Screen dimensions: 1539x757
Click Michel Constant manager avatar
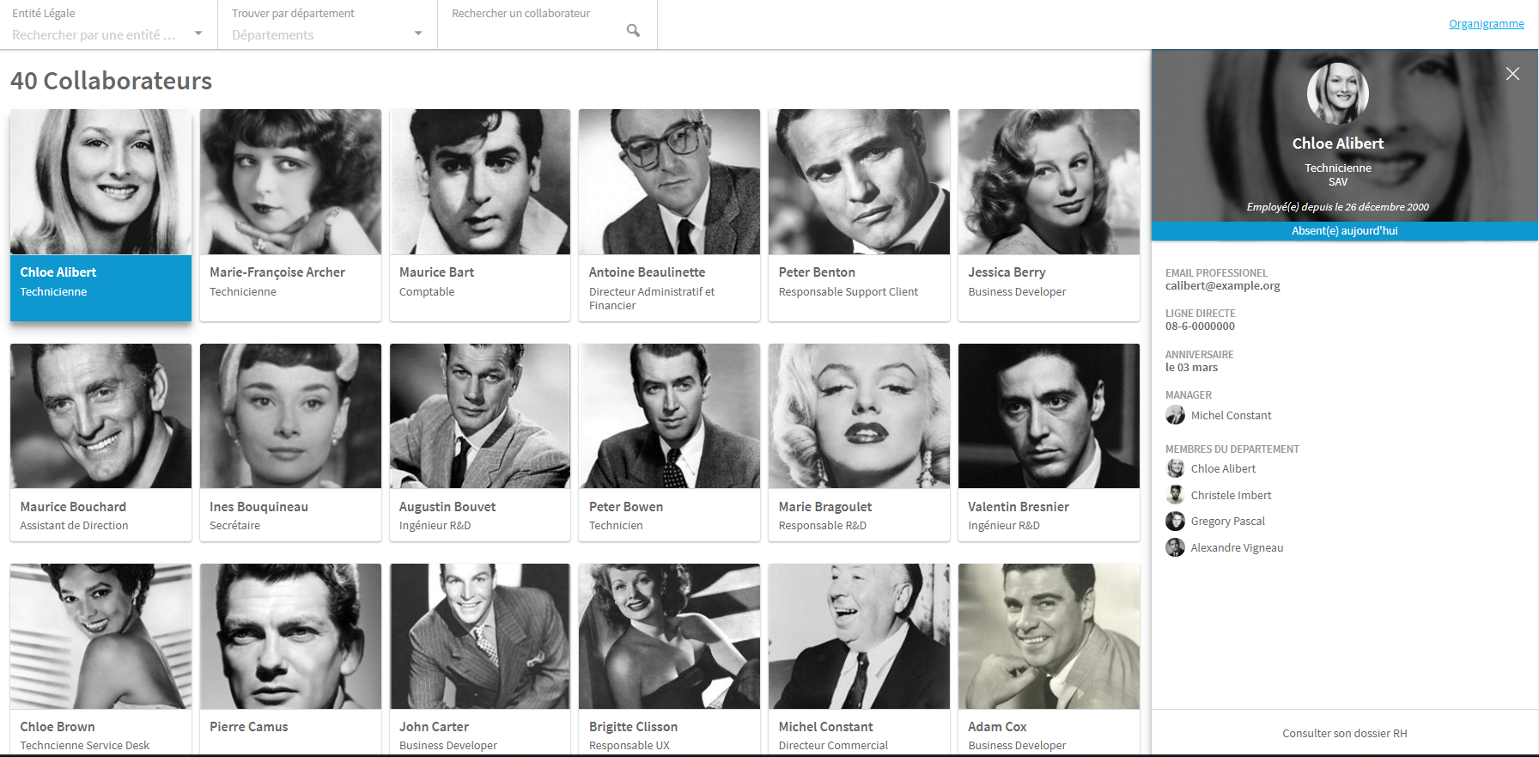click(1175, 415)
